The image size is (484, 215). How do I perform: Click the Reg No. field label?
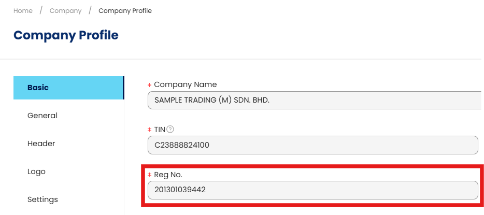(168, 175)
